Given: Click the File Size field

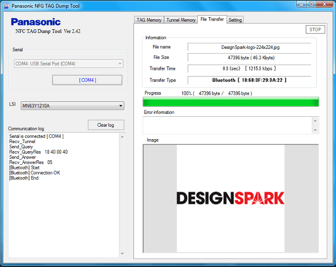Looking at the screenshot, I should point(249,57).
